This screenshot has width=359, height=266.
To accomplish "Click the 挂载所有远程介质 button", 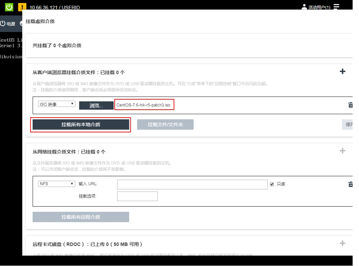I will [x=81, y=217].
